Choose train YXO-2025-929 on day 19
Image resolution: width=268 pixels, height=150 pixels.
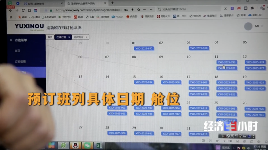[255, 89]
